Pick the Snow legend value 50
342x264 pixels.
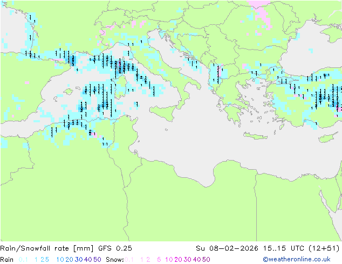(x=206, y=260)
